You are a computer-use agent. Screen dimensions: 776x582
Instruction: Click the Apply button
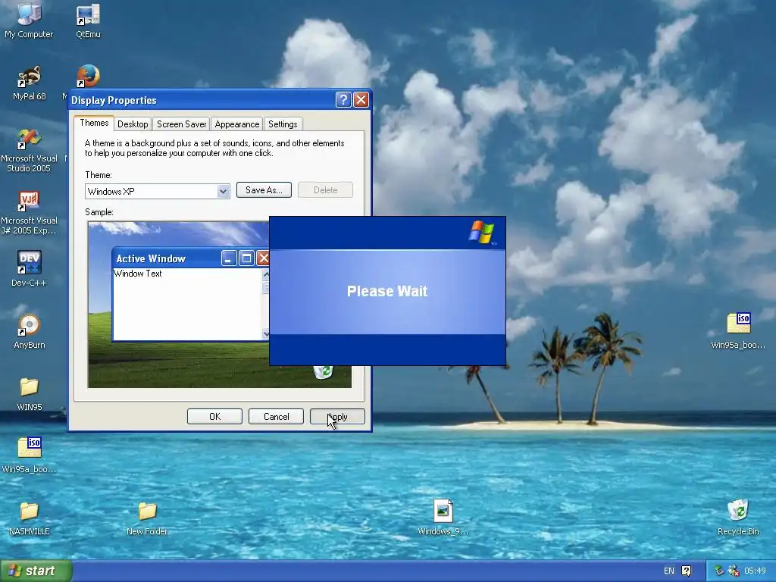[x=337, y=417]
